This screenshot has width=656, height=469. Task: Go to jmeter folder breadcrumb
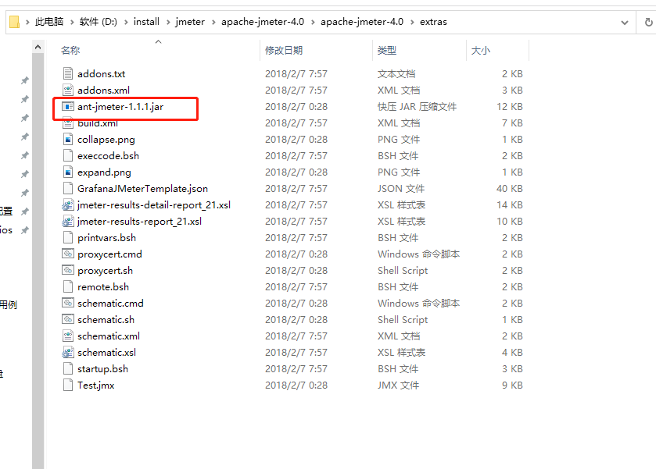pos(190,22)
